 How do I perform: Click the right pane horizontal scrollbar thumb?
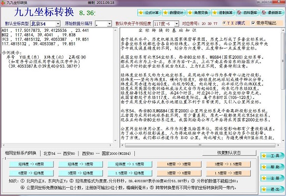point(200,145)
